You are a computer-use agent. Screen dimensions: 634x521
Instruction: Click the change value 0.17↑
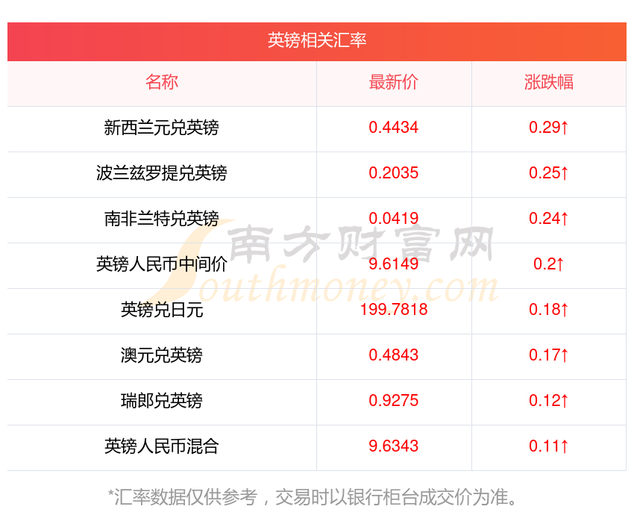point(549,355)
